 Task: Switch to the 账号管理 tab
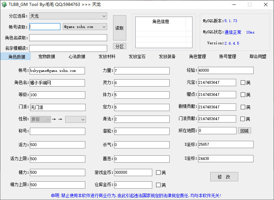point(228,56)
